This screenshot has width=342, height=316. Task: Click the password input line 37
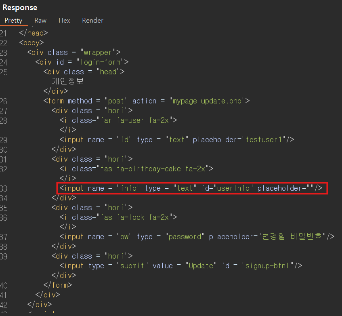pyautogui.click(x=197, y=236)
